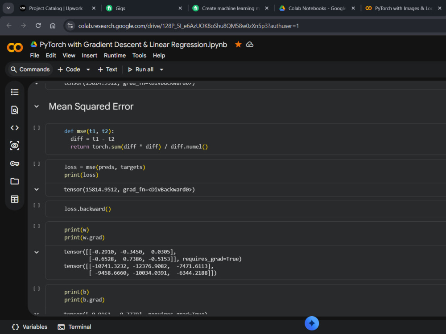Close the Project Catalog Upwork tab
Viewport: 446px width, 334px height.
pos(94,8)
